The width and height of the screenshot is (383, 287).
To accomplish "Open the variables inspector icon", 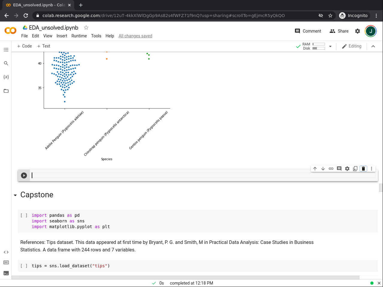I will 6,77.
